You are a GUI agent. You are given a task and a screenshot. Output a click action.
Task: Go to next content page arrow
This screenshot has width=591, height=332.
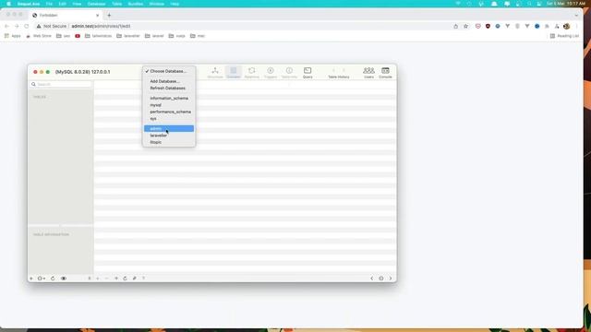(391, 279)
